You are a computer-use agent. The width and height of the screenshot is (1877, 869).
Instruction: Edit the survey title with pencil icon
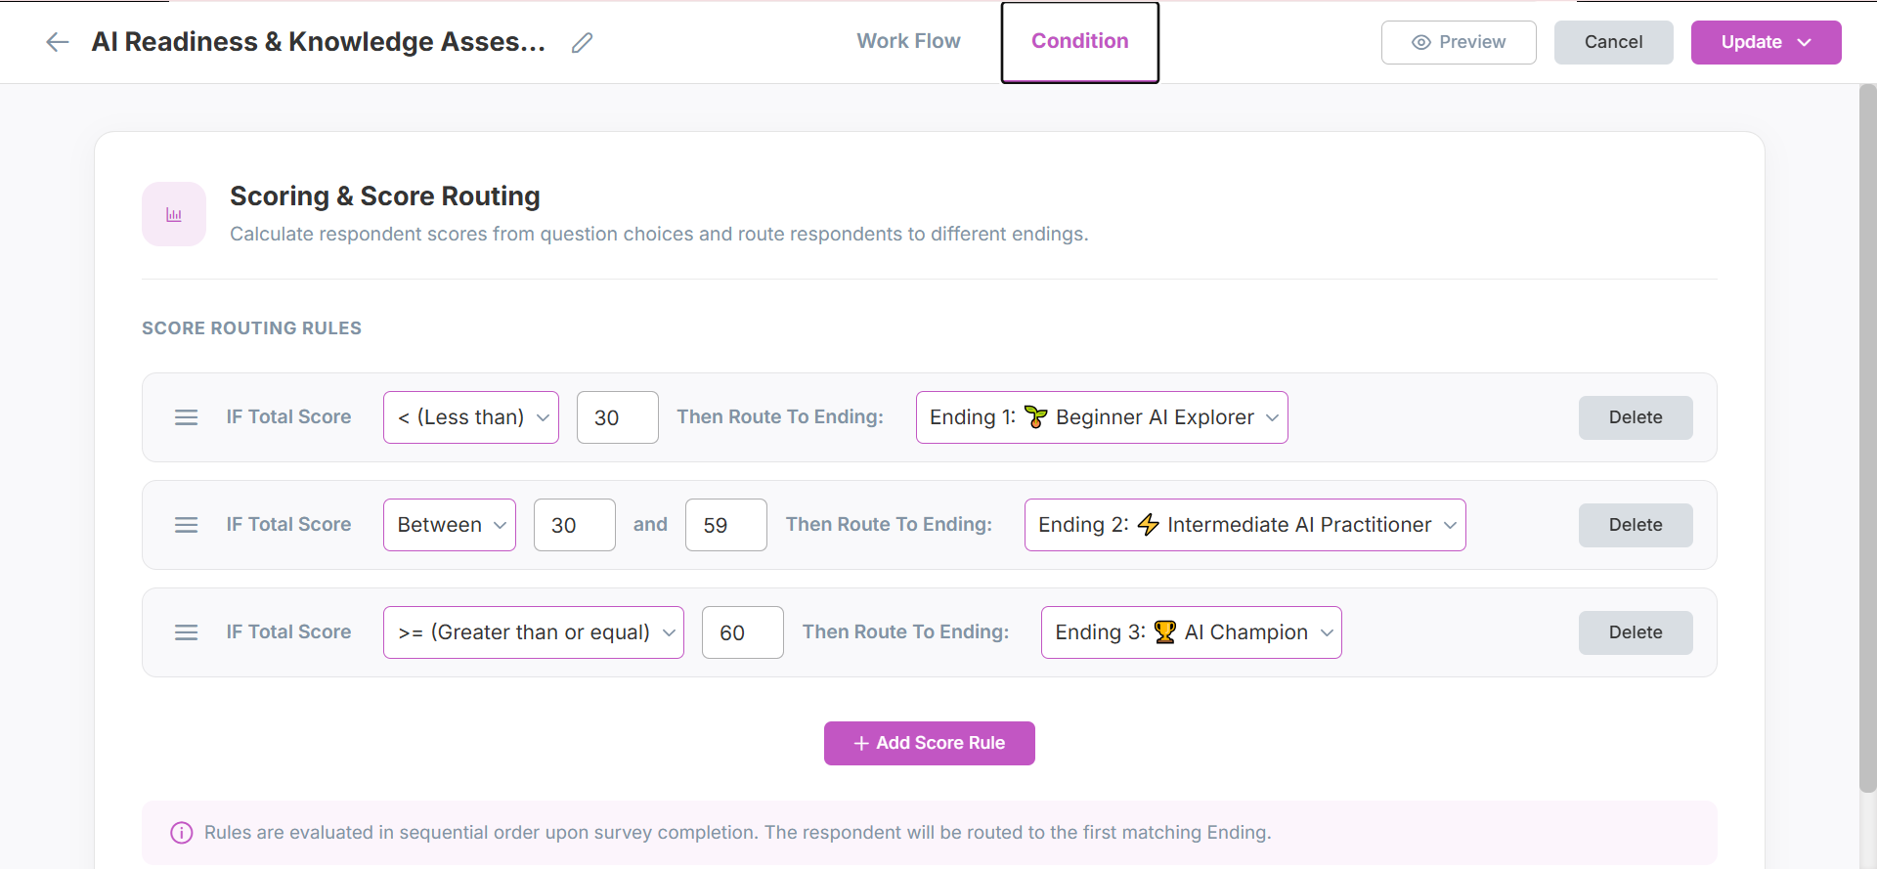point(583,42)
